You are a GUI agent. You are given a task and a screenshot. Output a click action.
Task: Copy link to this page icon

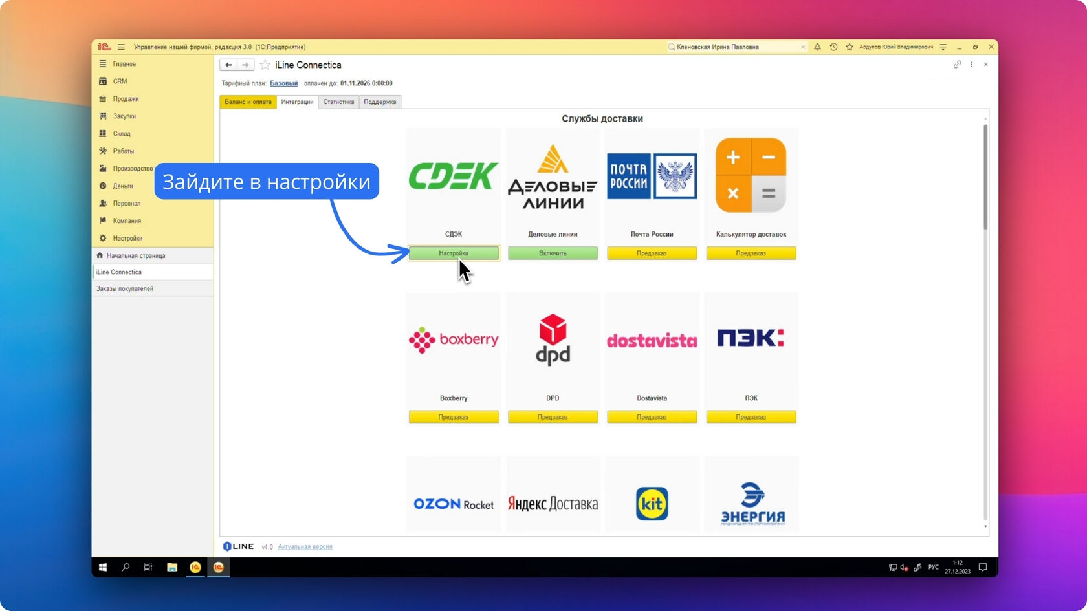(958, 65)
